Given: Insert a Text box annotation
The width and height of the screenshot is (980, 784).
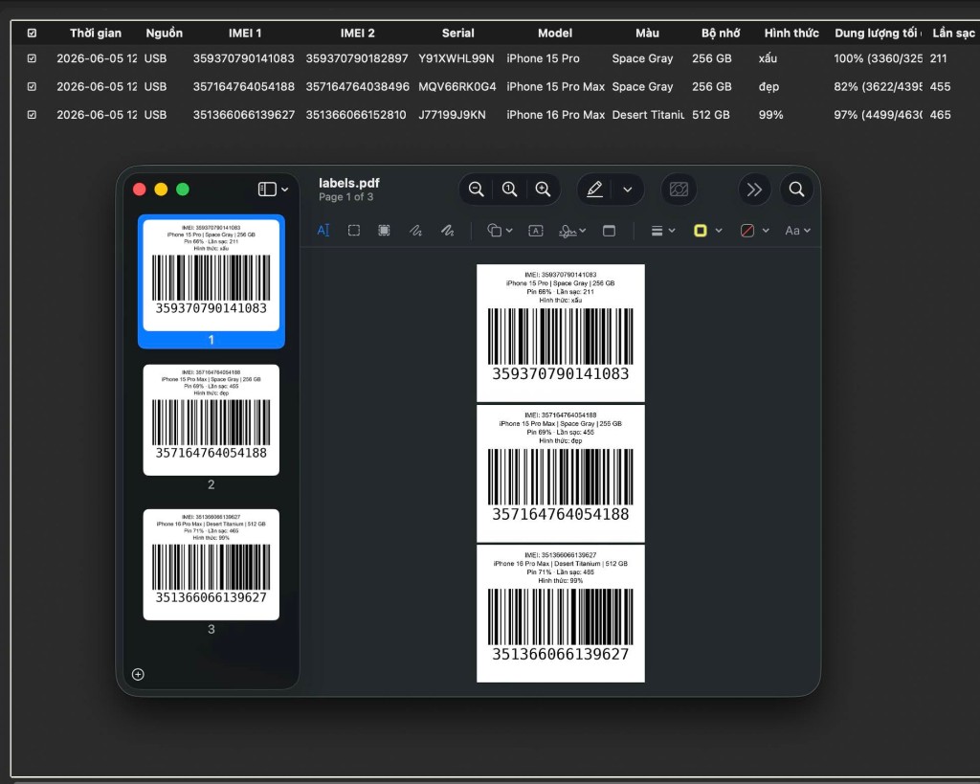Looking at the screenshot, I should click(x=536, y=231).
